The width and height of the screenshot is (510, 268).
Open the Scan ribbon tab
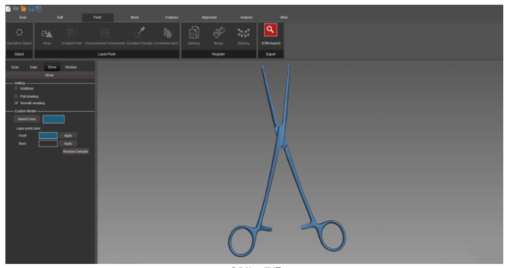[x=23, y=17]
